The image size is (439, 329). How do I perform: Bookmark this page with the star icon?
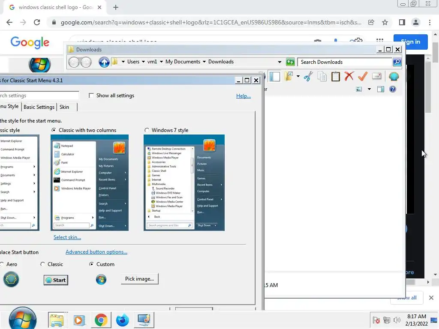pyautogui.click(x=385, y=22)
